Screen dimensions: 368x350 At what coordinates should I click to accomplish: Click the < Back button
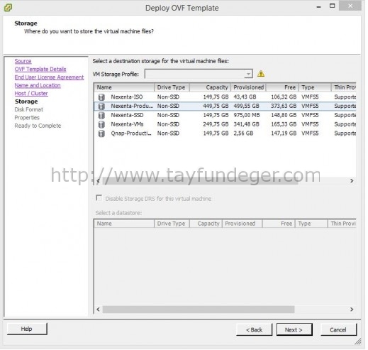click(255, 330)
